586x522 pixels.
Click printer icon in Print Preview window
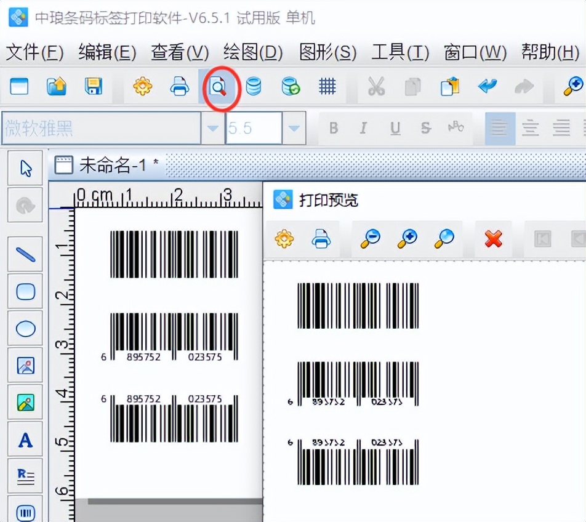click(321, 238)
